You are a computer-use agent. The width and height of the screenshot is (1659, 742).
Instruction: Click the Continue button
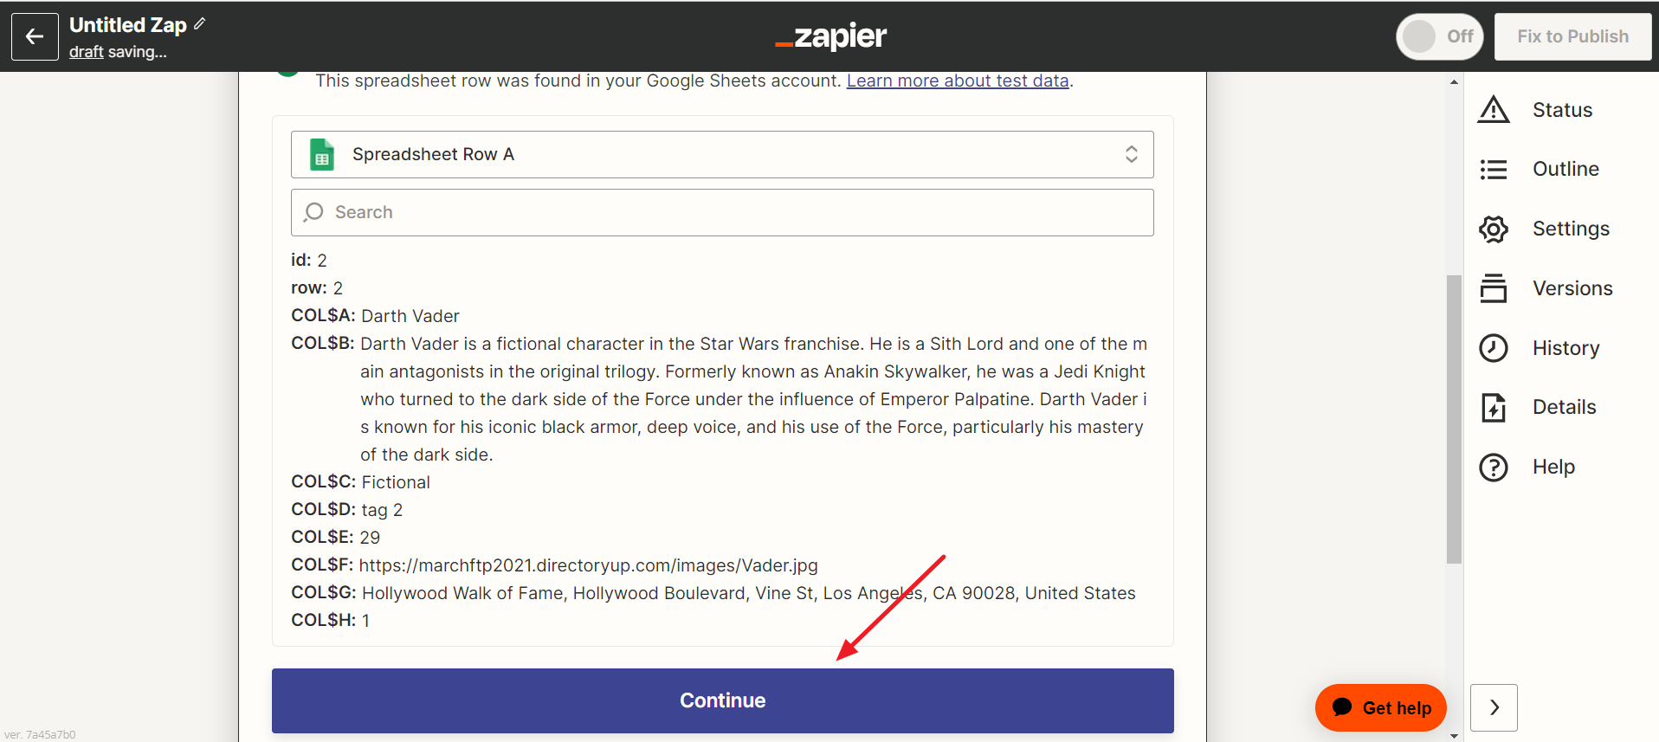click(722, 700)
